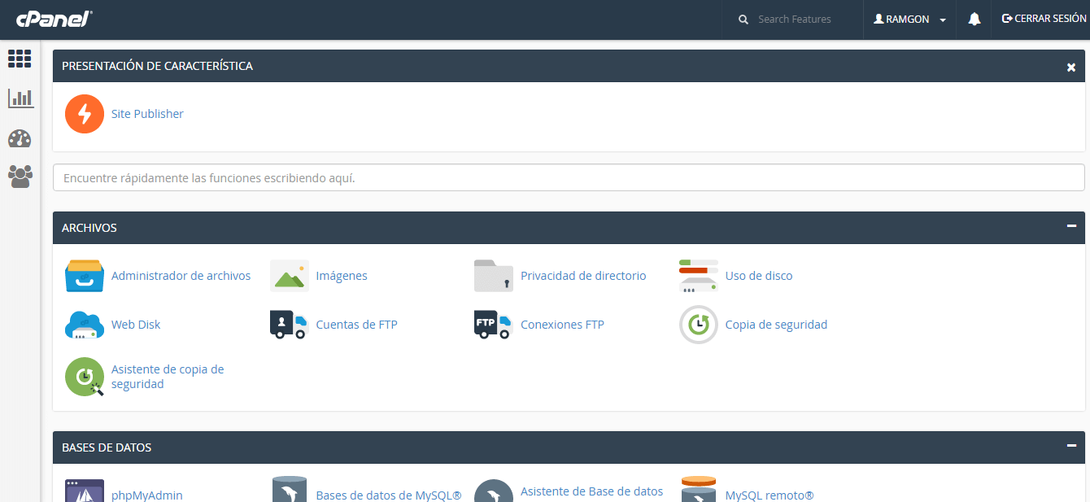Open the Site Publisher lightning icon

pyautogui.click(x=84, y=114)
